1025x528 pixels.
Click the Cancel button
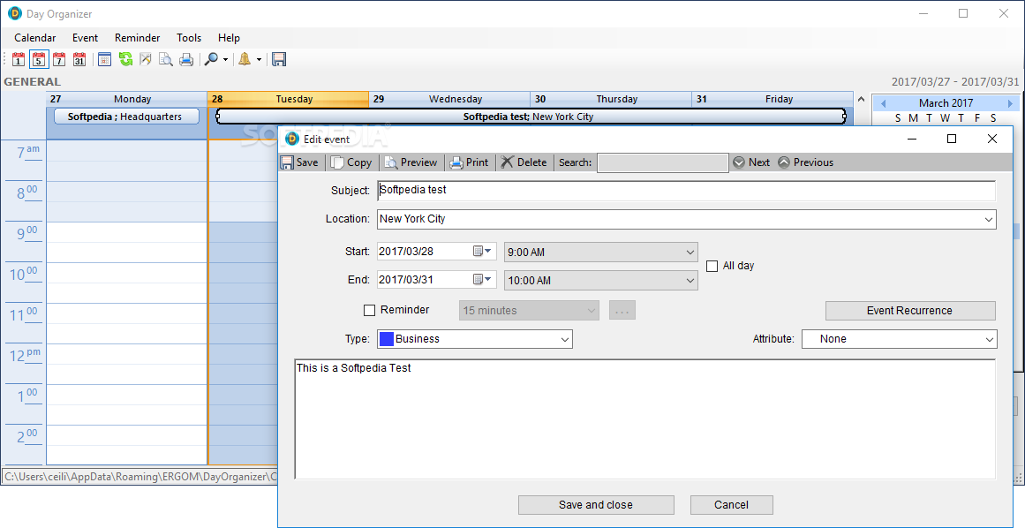tap(732, 504)
